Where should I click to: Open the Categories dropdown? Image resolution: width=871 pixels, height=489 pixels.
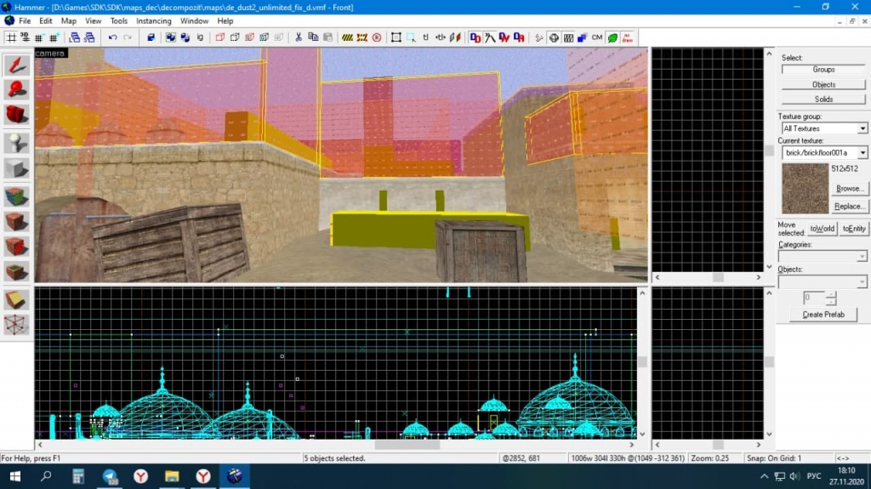862,256
